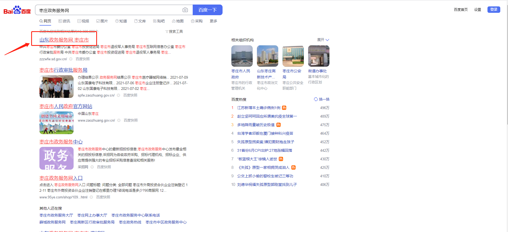Viewport: 508px width, 232px height.
Task: Click the verification icon beside zzzwfw.sd.gov.cn
Action: pos(71,59)
